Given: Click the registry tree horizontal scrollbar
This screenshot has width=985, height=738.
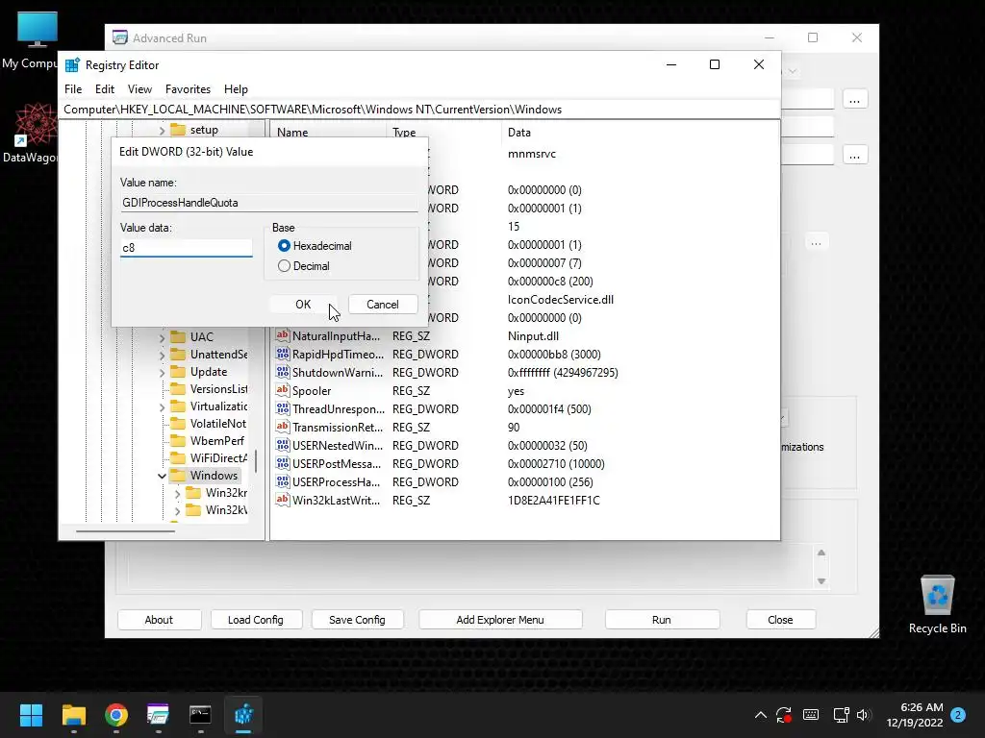Looking at the screenshot, I should click(126, 530).
